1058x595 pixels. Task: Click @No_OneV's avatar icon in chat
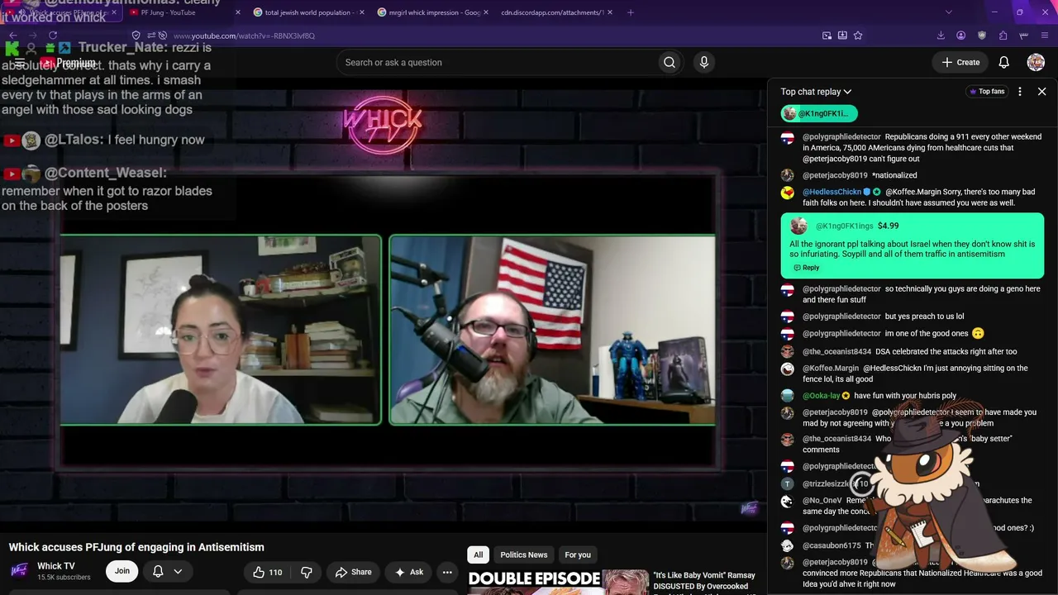[788, 502]
